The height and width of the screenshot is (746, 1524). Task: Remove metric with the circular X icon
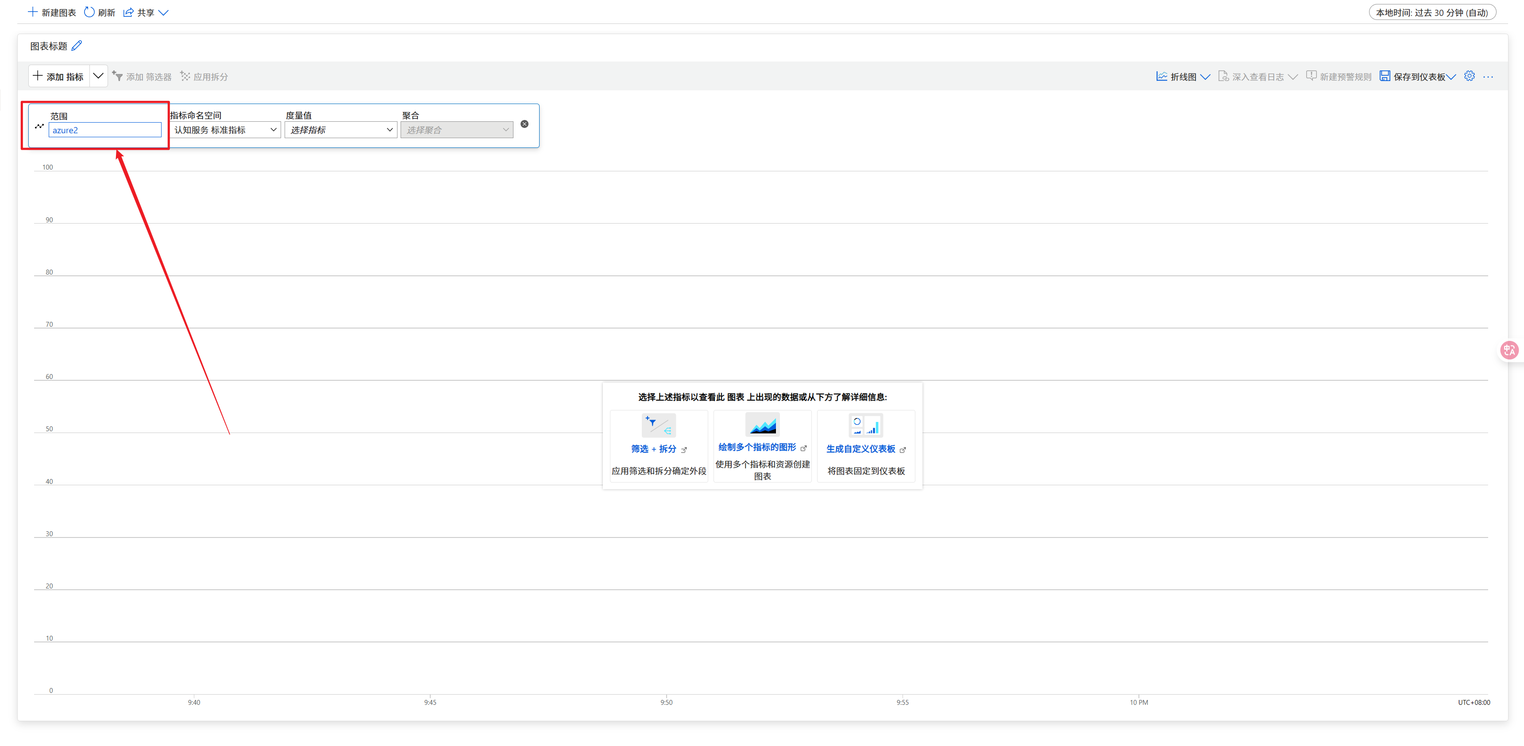(524, 124)
